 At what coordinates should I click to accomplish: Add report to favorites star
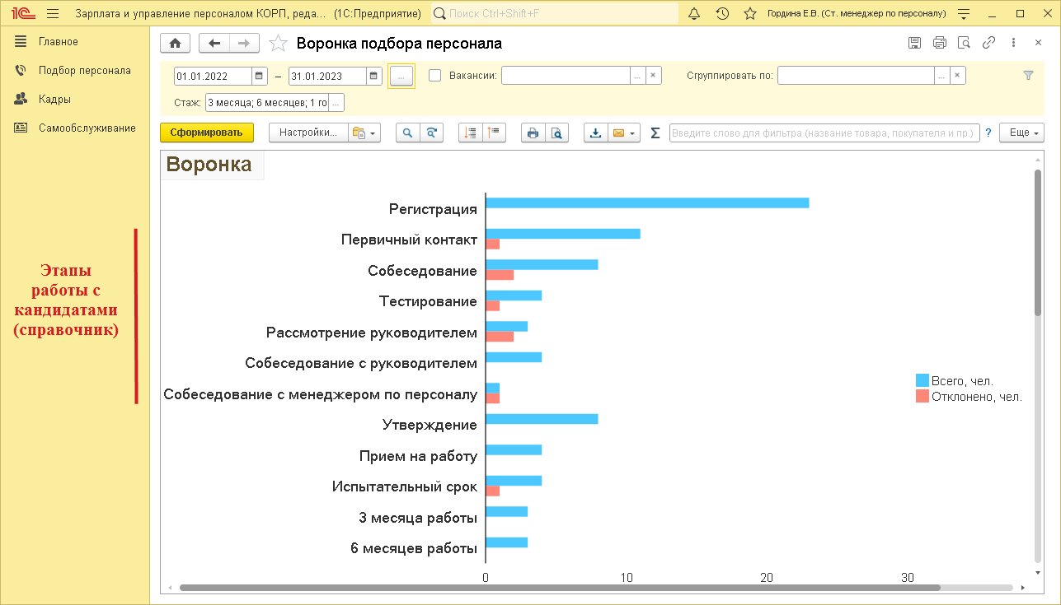(x=279, y=44)
